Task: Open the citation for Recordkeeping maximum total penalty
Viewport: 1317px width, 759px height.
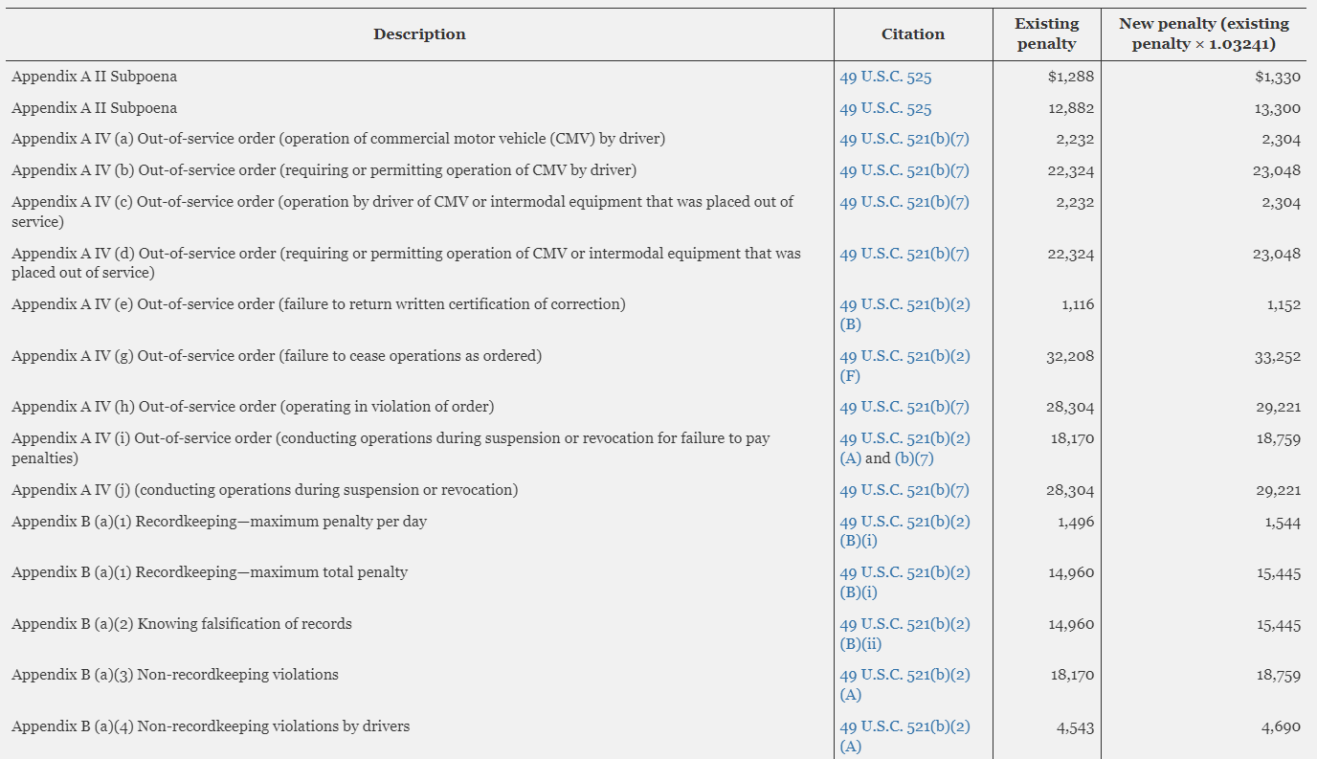Action: pyautogui.click(x=904, y=573)
